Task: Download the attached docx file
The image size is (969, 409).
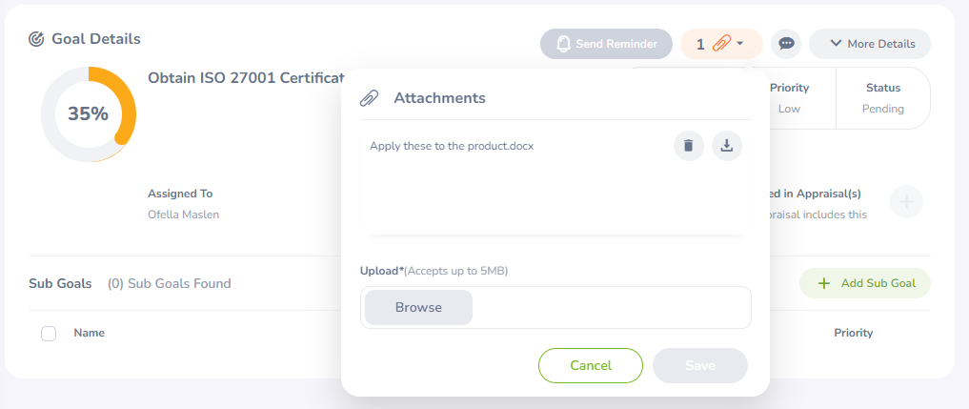Action: tap(727, 146)
